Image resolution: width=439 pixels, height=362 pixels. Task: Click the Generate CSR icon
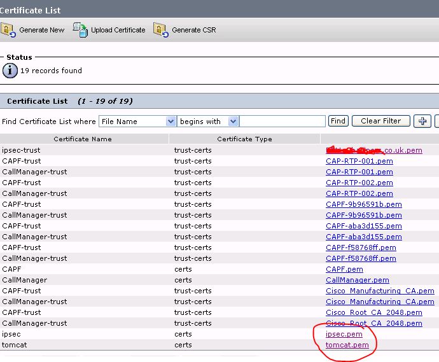click(160, 30)
